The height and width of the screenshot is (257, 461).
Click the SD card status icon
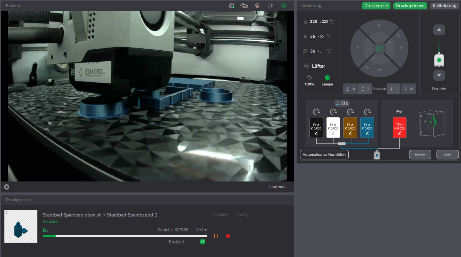231,6
